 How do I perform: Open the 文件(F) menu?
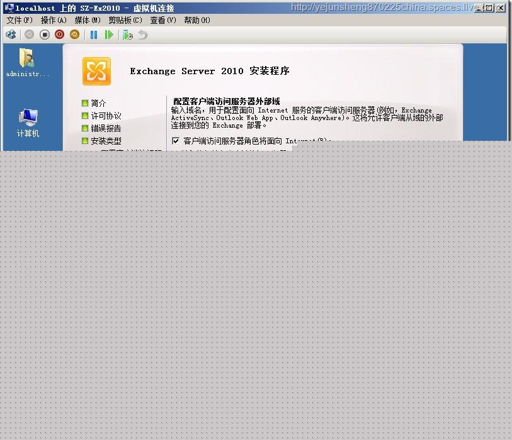pyautogui.click(x=20, y=20)
